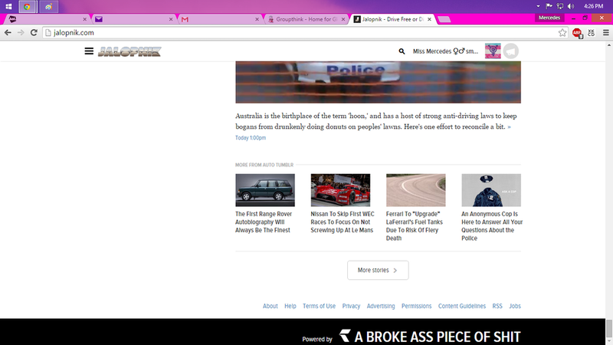Open the site search magnifier
This screenshot has width=613, height=345.
[402, 51]
